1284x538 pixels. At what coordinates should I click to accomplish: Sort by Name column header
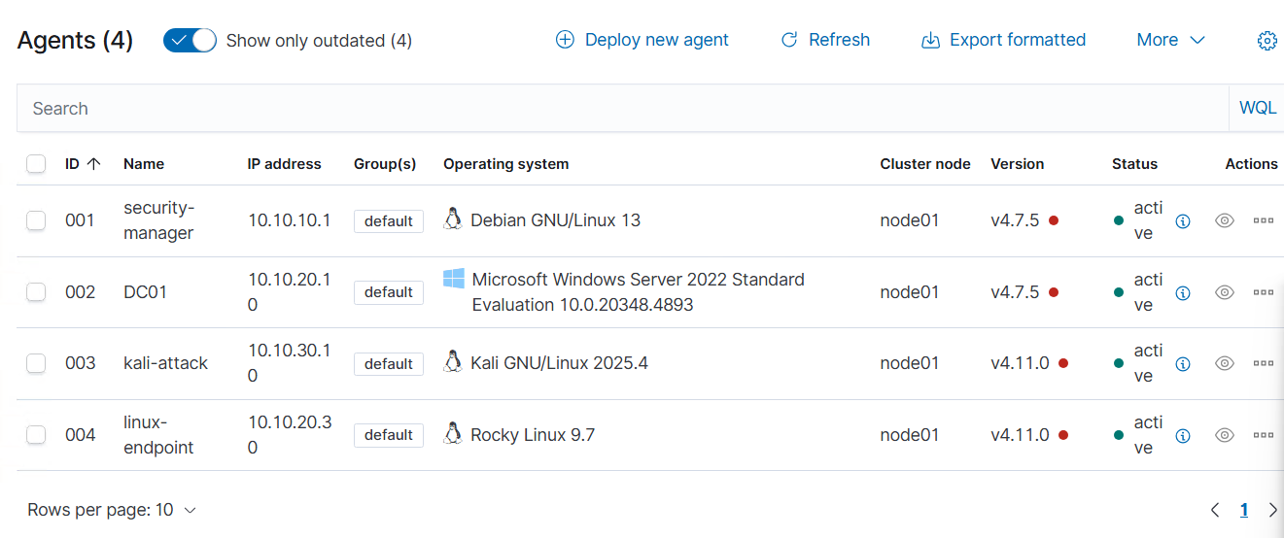pos(144,164)
